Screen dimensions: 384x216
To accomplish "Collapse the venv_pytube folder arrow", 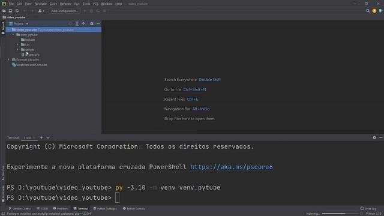I will [13, 35].
